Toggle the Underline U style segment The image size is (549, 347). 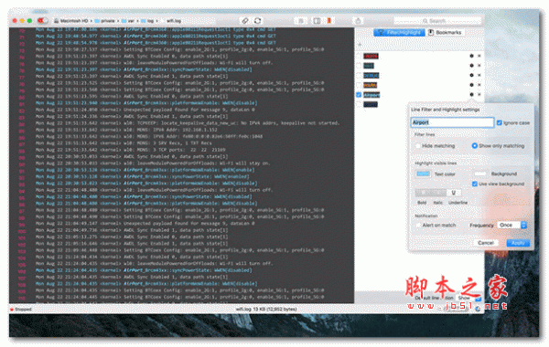pyautogui.click(x=454, y=193)
